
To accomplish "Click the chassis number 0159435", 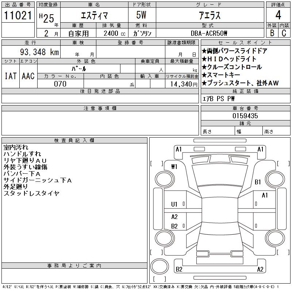I will coord(245,116).
